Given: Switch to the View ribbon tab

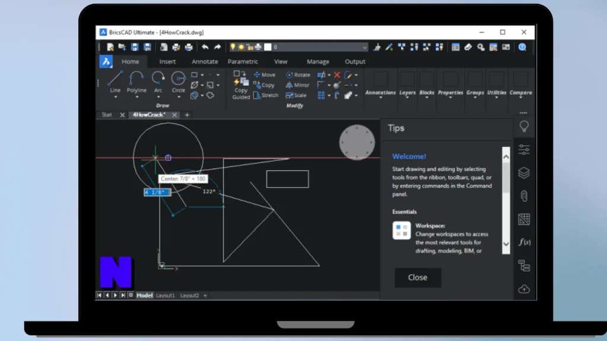Looking at the screenshot, I should pyautogui.click(x=280, y=62).
